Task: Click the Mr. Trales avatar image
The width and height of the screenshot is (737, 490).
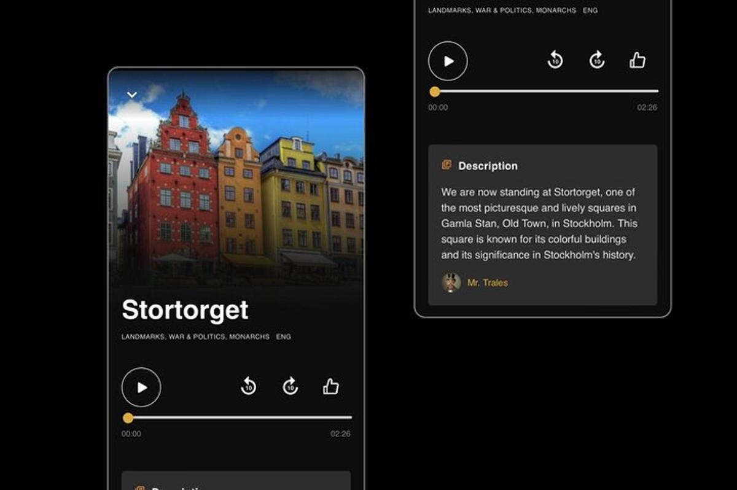Action: 451,282
